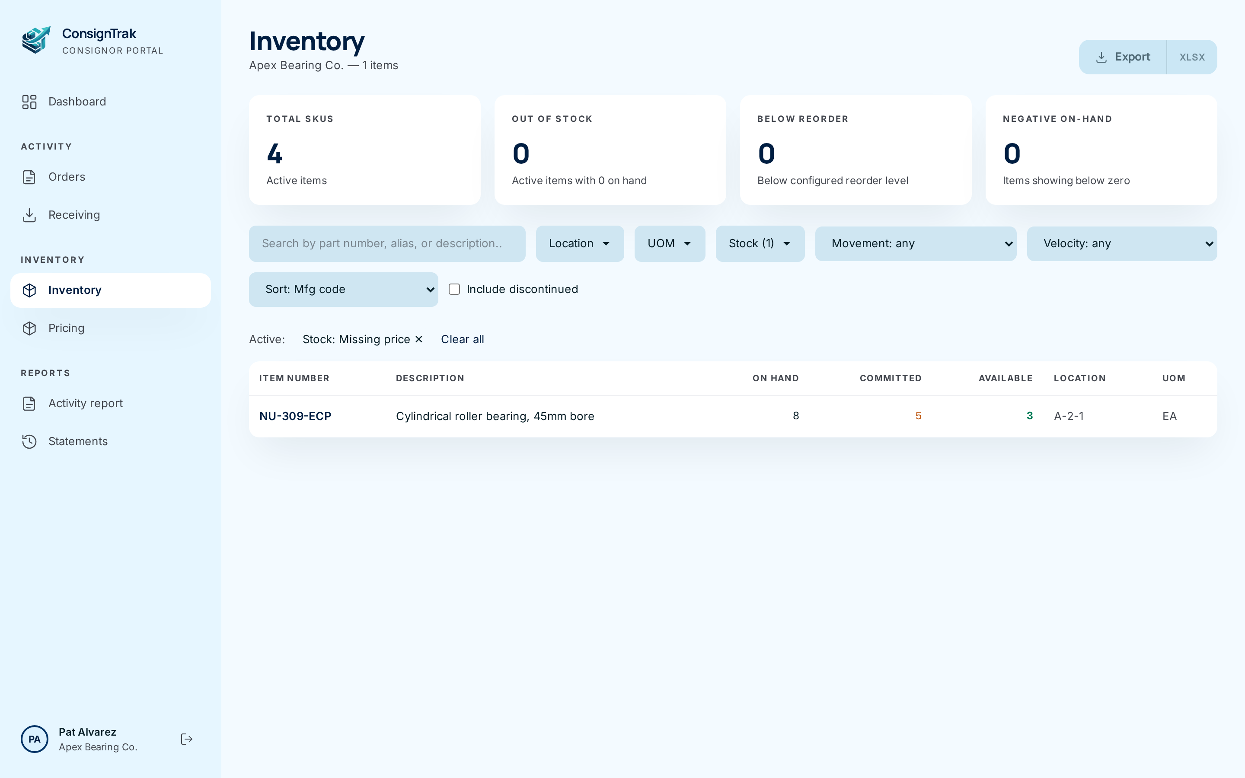Open the Pricing page
The image size is (1245, 778).
pyautogui.click(x=111, y=328)
